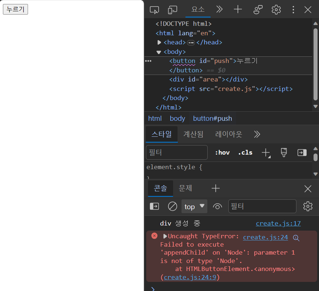
Task: Open the row actions ellipsis beside button element
Action: tap(148, 61)
